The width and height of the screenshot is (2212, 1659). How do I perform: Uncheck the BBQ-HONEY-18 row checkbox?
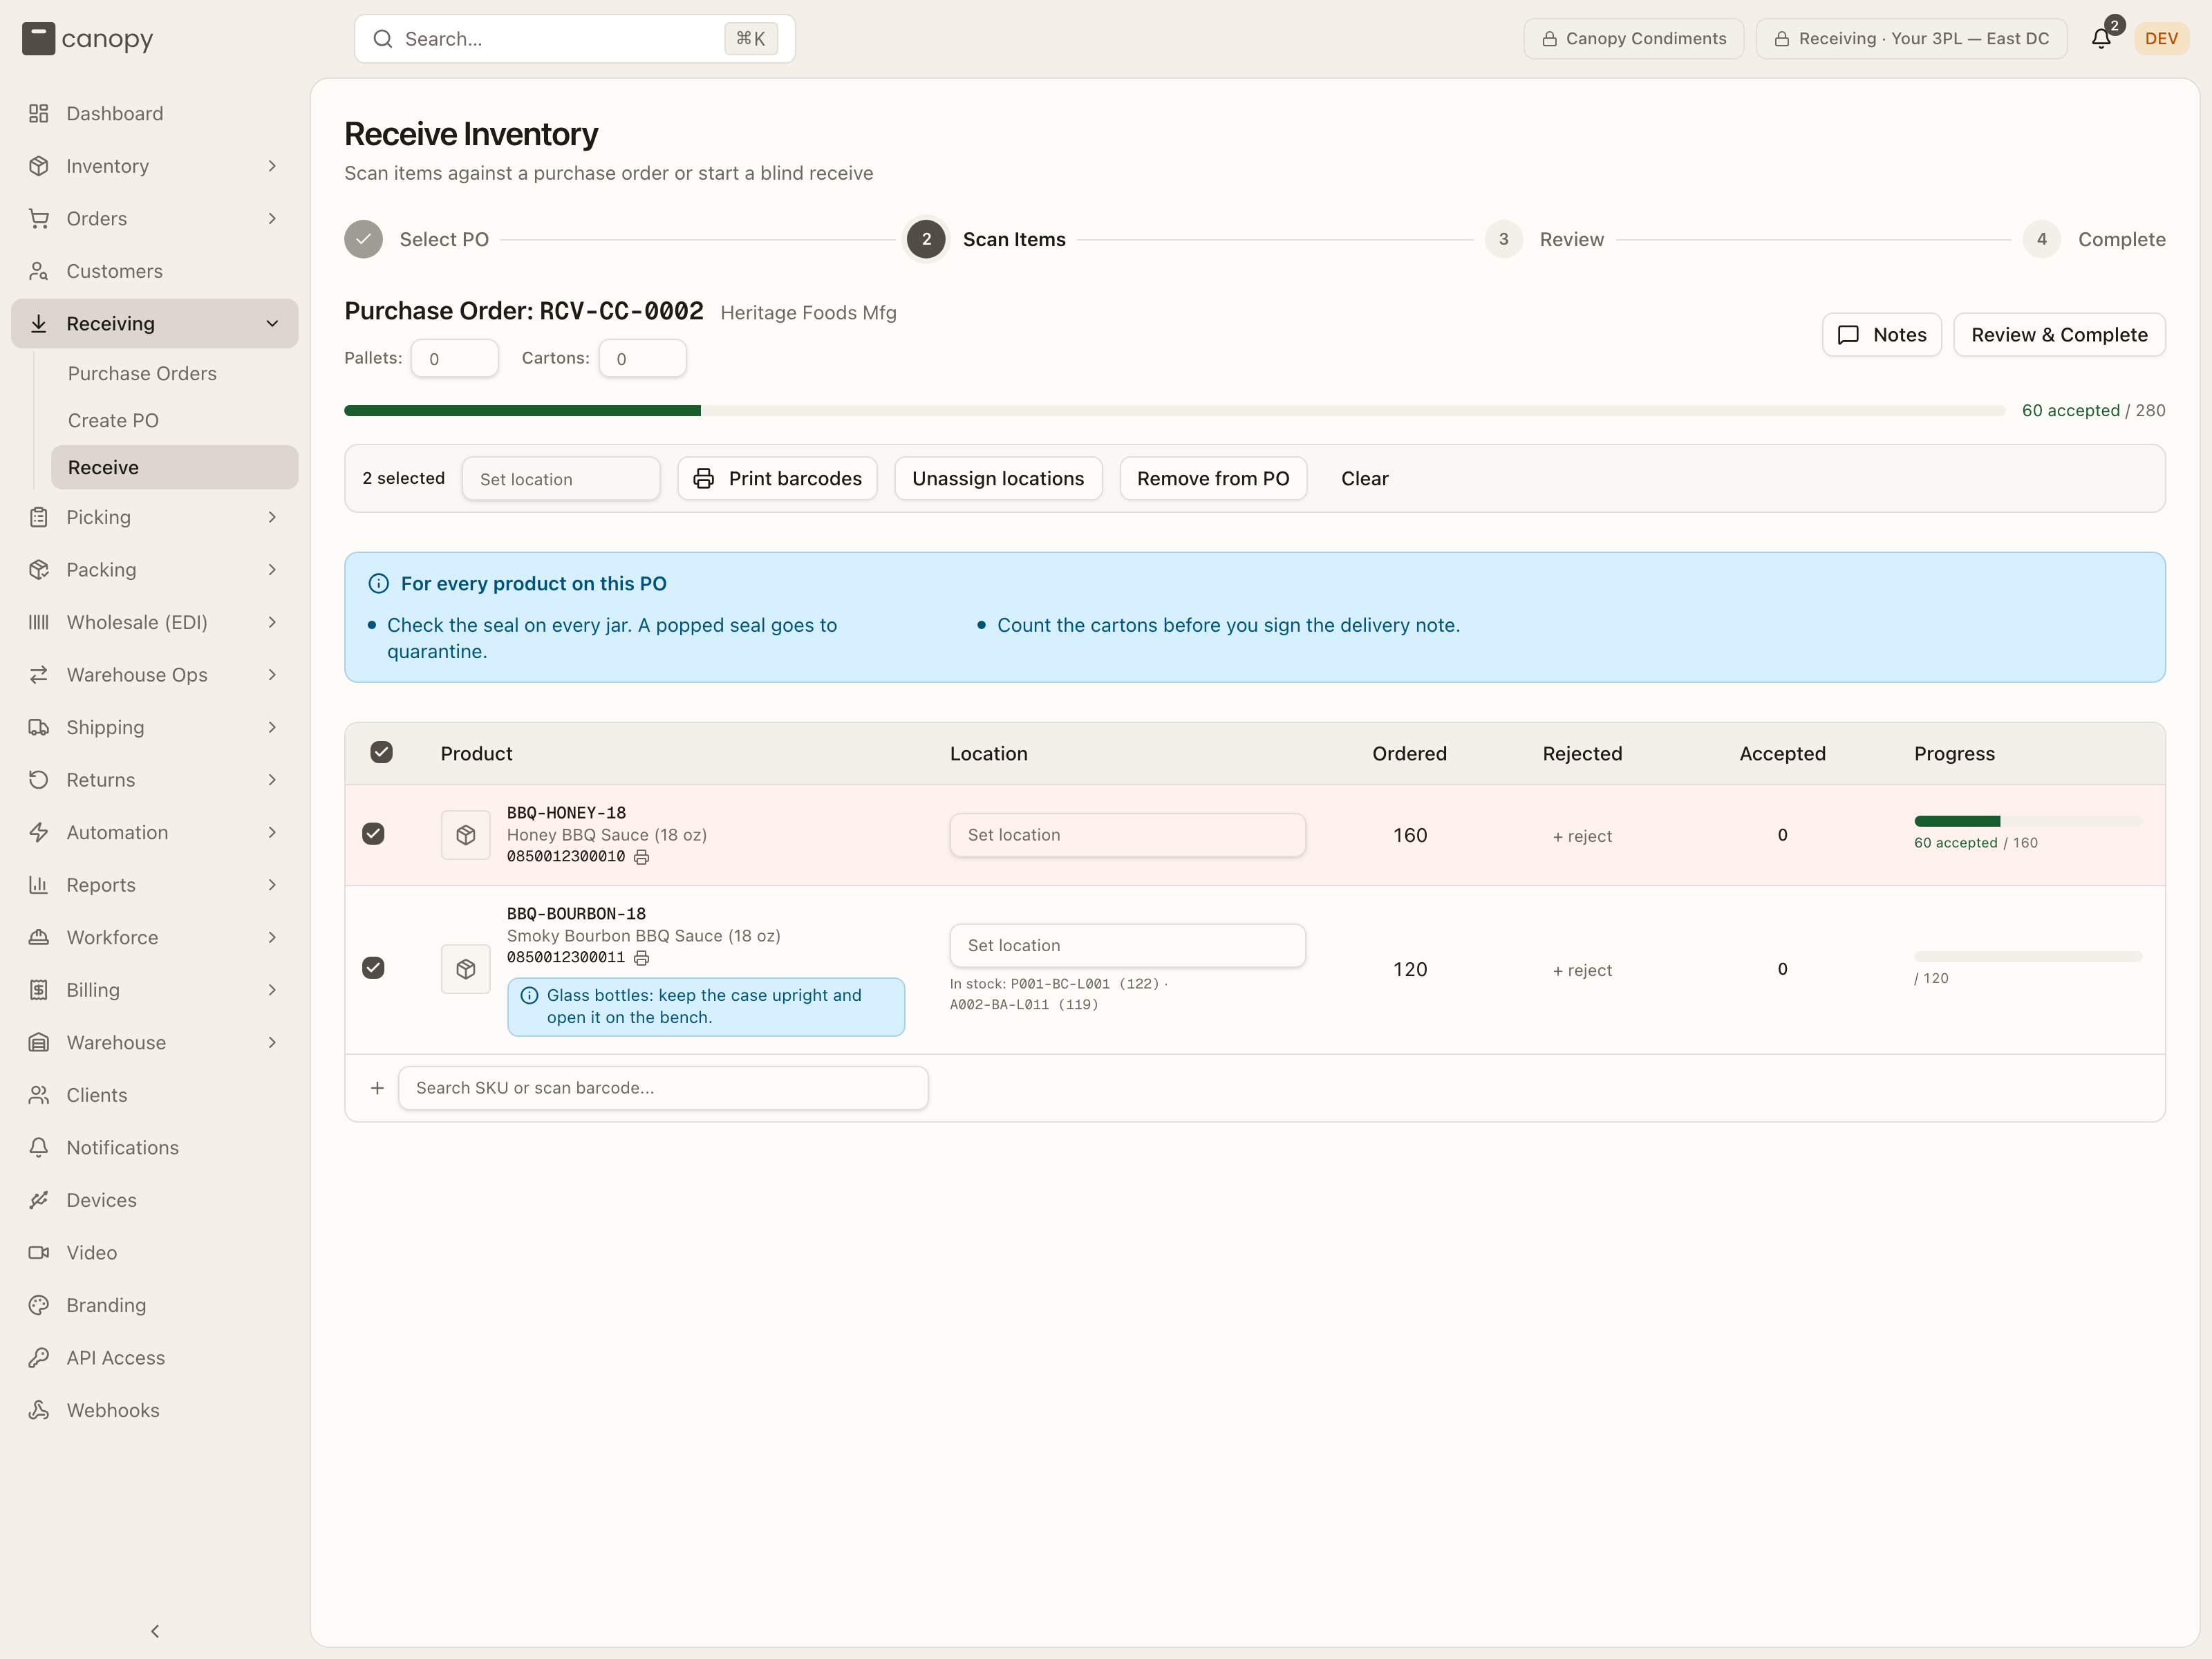click(x=373, y=834)
